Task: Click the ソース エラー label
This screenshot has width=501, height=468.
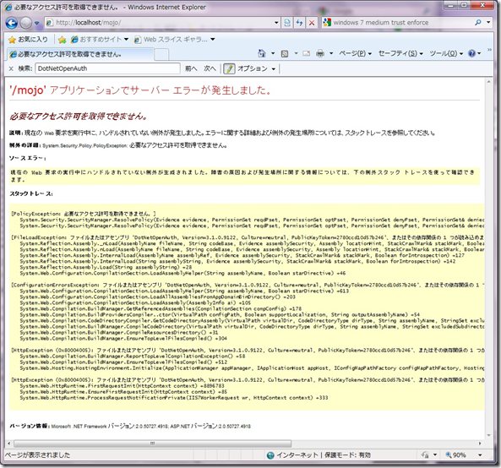Action: [x=27, y=158]
